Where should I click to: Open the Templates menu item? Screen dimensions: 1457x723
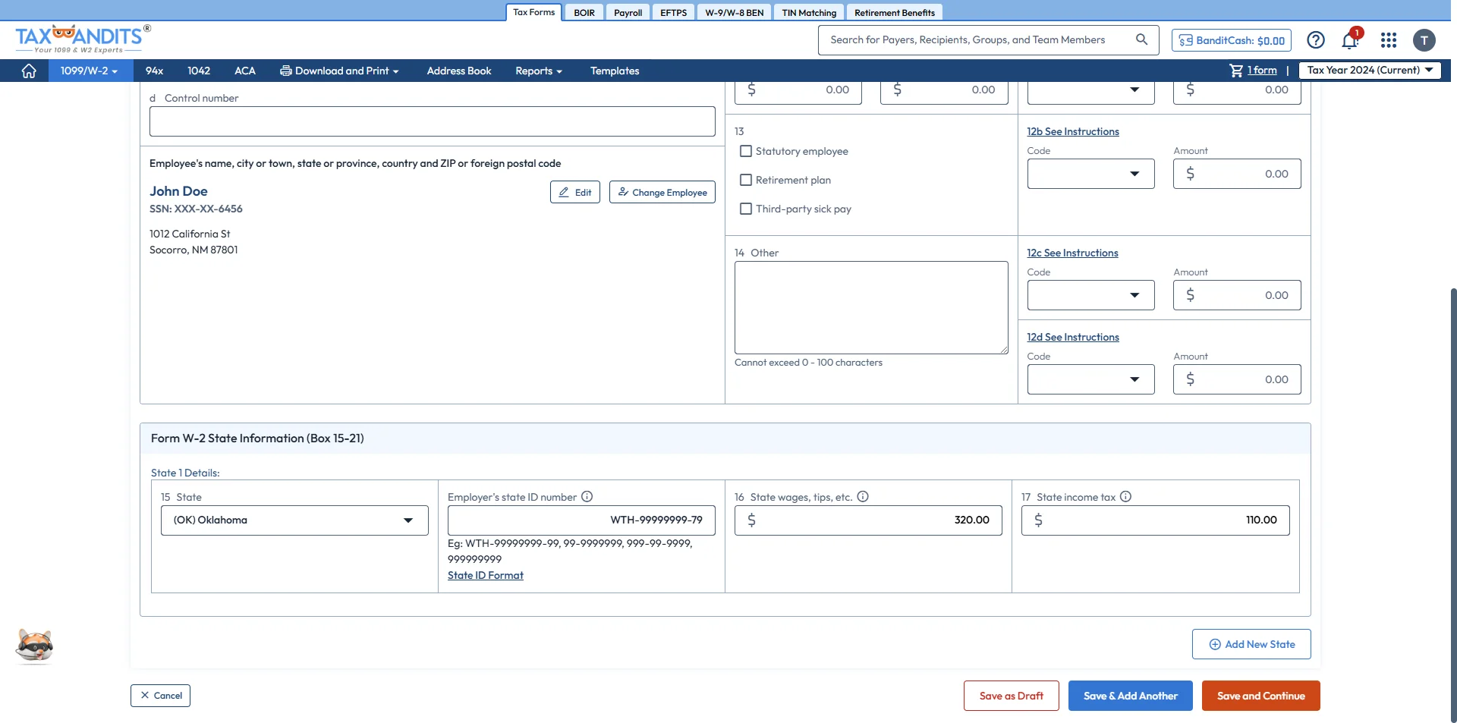click(615, 71)
